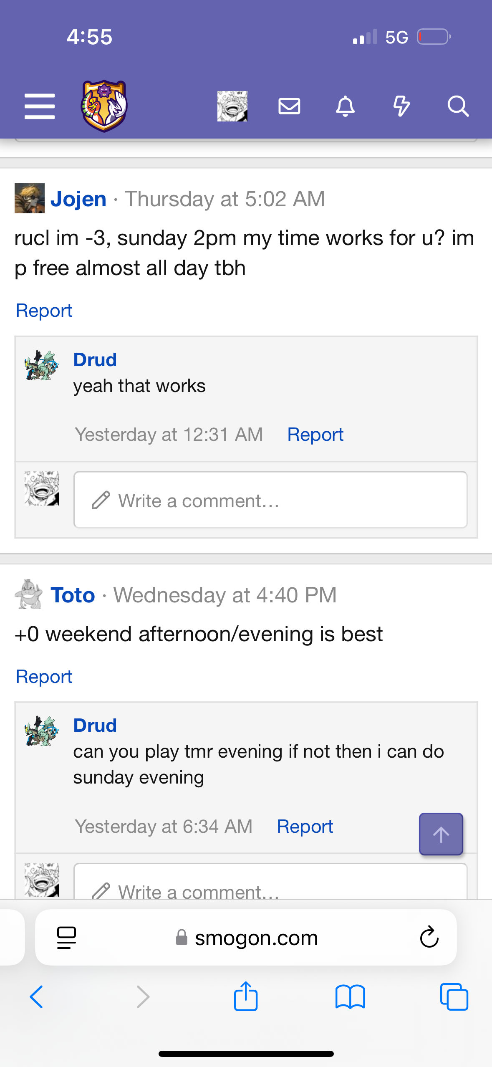
Task: Tap the Safari share icon
Action: (x=246, y=997)
